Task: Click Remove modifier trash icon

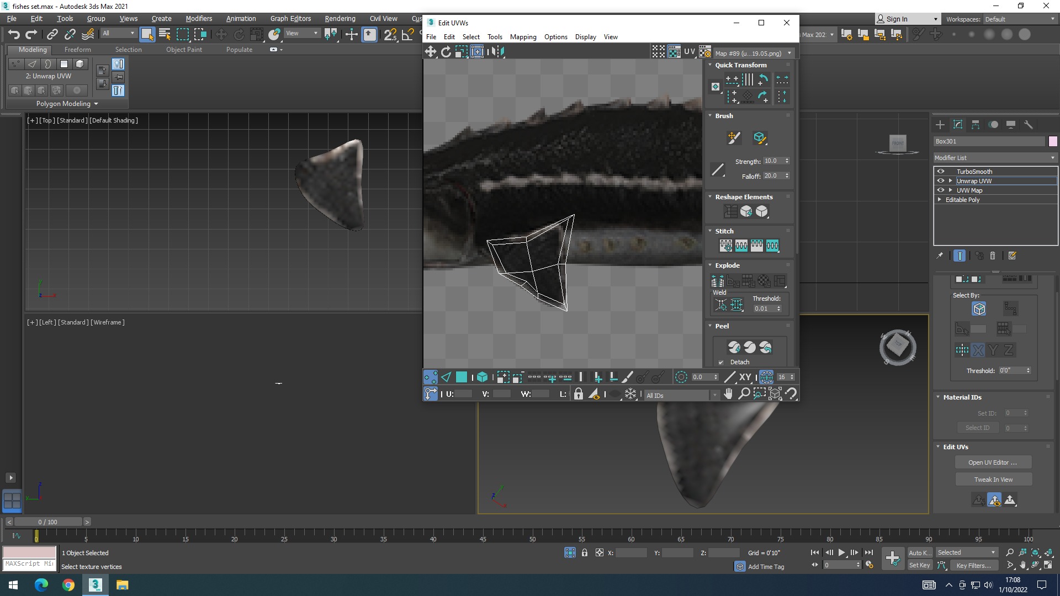Action: click(x=993, y=256)
